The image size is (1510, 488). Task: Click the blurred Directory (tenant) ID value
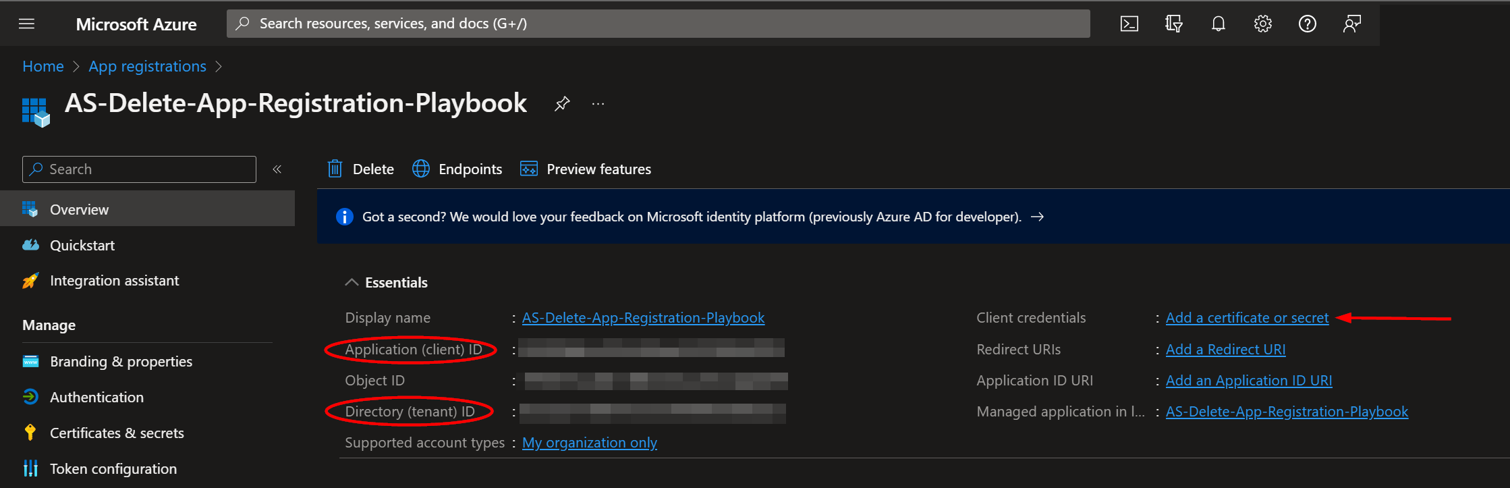[652, 412]
